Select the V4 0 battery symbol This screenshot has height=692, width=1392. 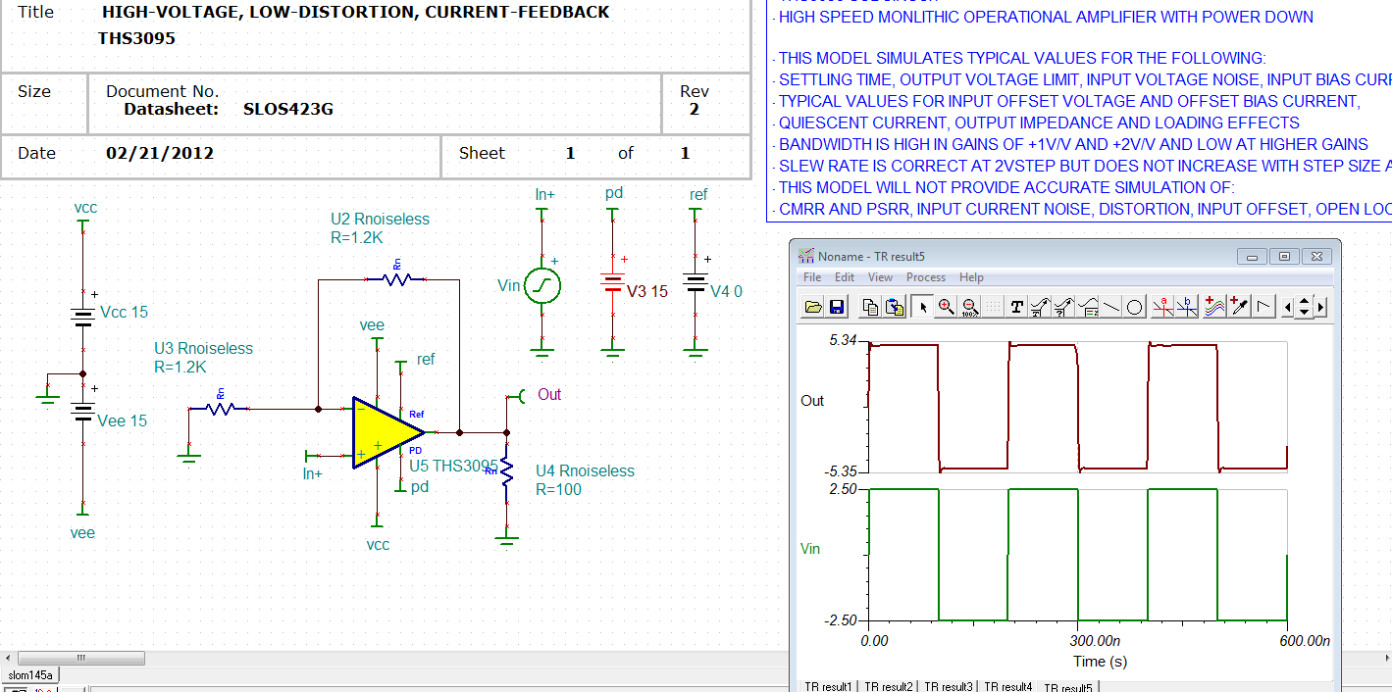pos(696,284)
